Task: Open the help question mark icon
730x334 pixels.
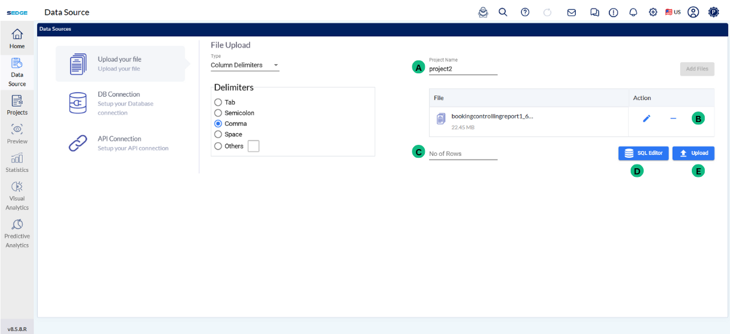Action: pos(525,12)
